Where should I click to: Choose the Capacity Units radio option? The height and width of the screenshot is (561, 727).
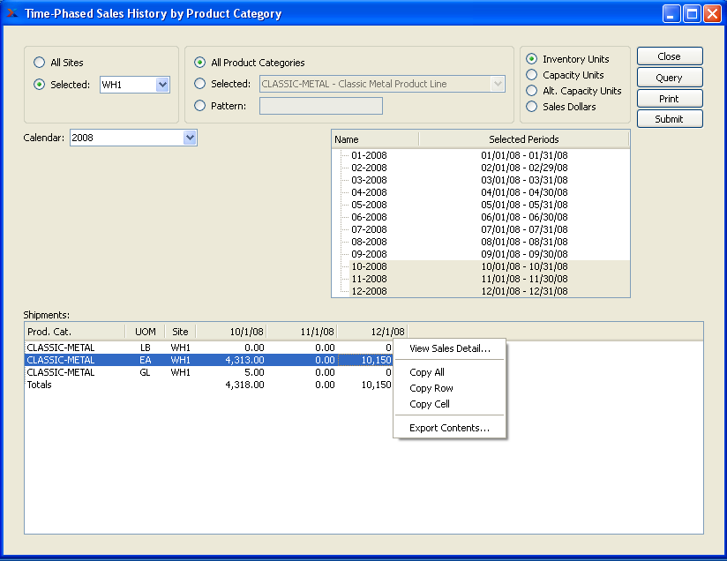coord(531,75)
